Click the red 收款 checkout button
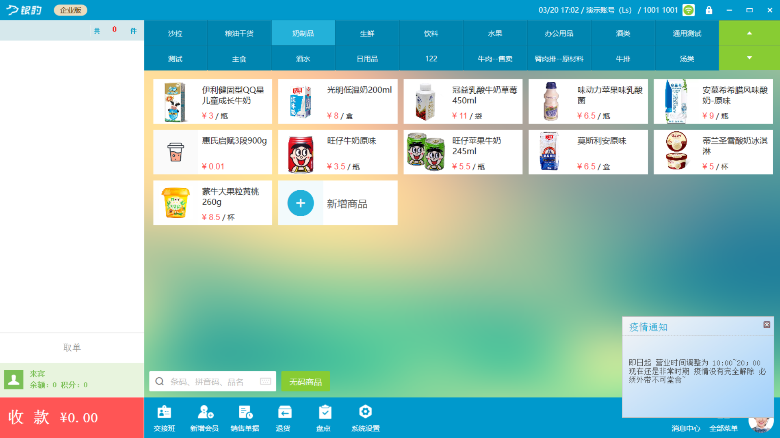Screen dimensions: 780x438 [72, 417]
